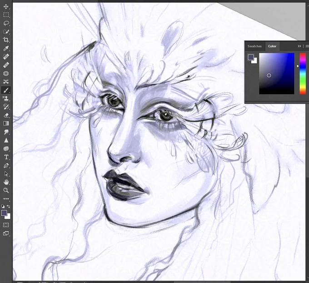Click the background swatch in Color panel

[255, 61]
